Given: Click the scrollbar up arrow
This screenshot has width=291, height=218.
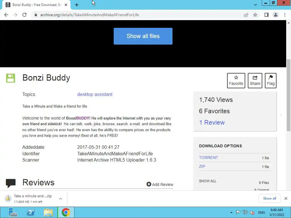Looking at the screenshot, I should [289, 23].
